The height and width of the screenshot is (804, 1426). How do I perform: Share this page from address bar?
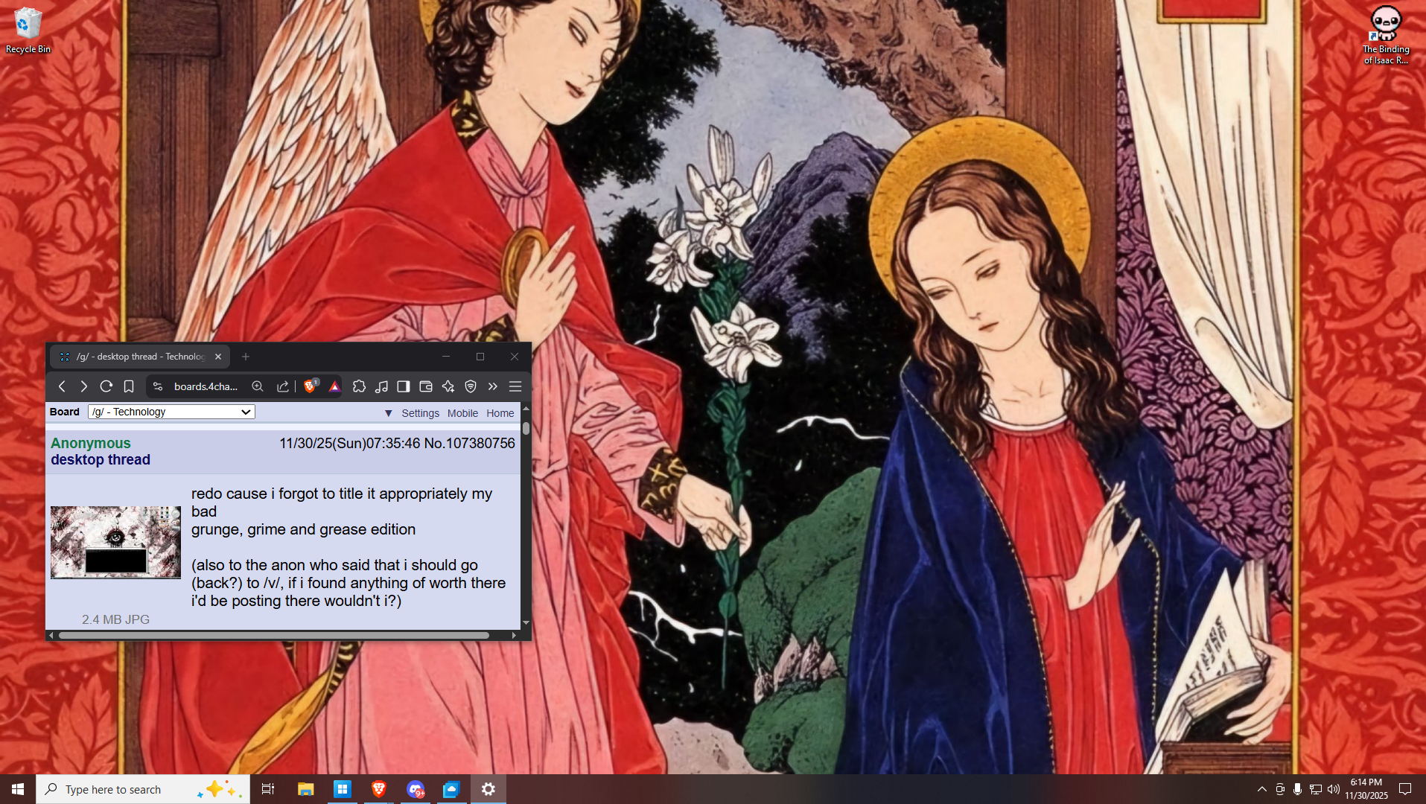click(x=283, y=386)
